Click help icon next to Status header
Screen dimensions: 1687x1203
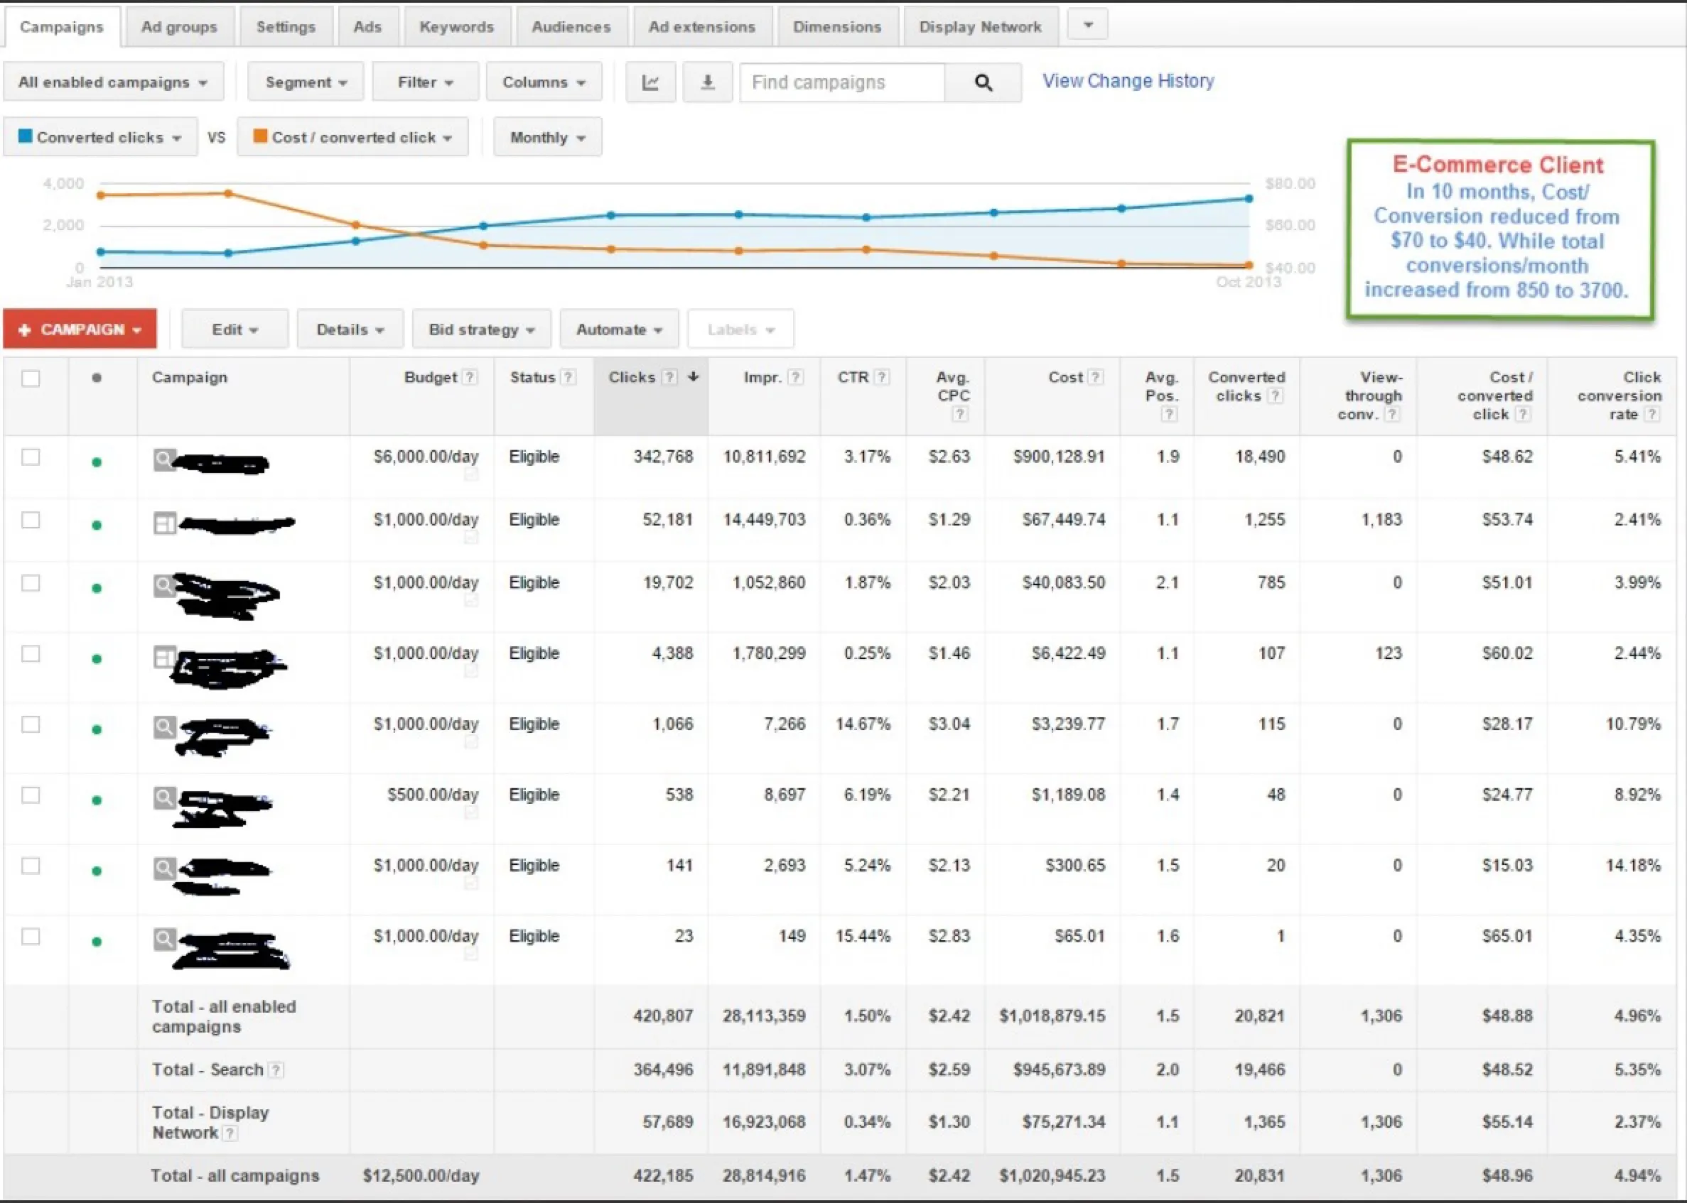[x=568, y=377]
